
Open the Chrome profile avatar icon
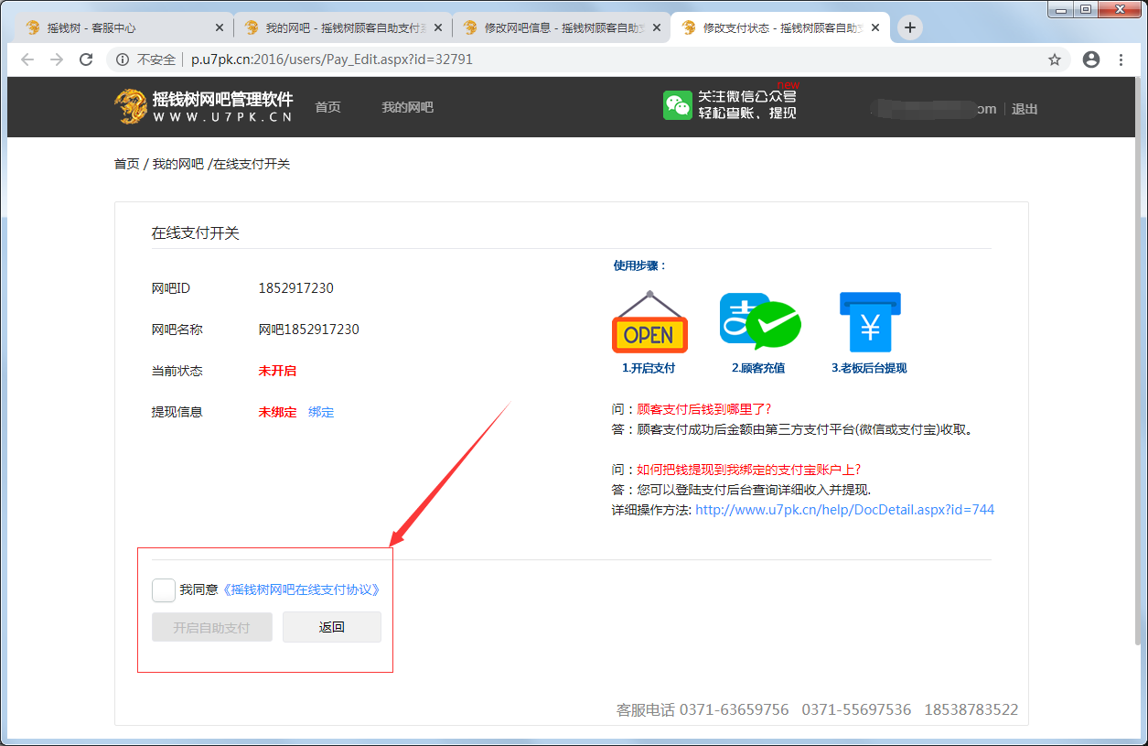coord(1090,59)
